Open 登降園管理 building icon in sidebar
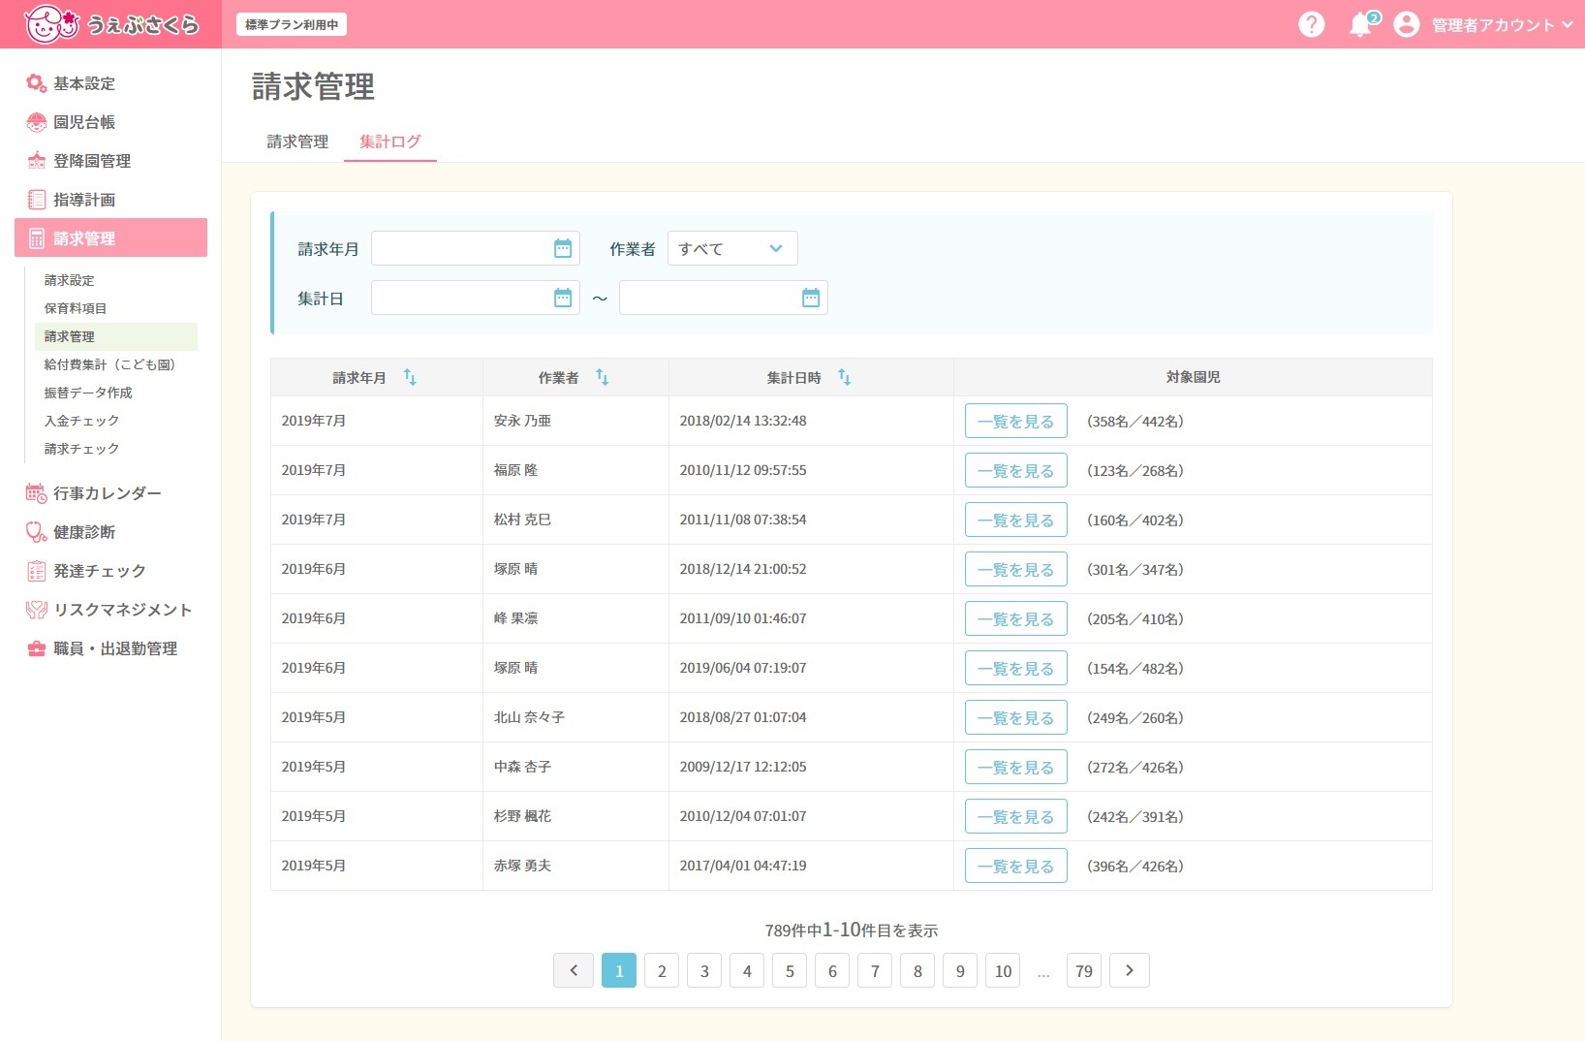This screenshot has width=1585, height=1041. coord(37,161)
